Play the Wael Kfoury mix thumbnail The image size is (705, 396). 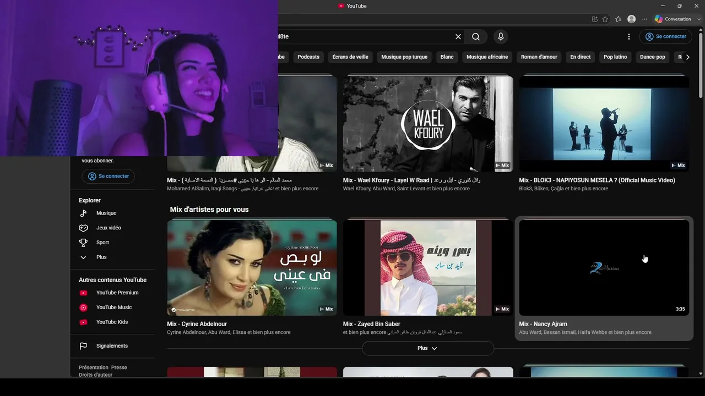428,124
